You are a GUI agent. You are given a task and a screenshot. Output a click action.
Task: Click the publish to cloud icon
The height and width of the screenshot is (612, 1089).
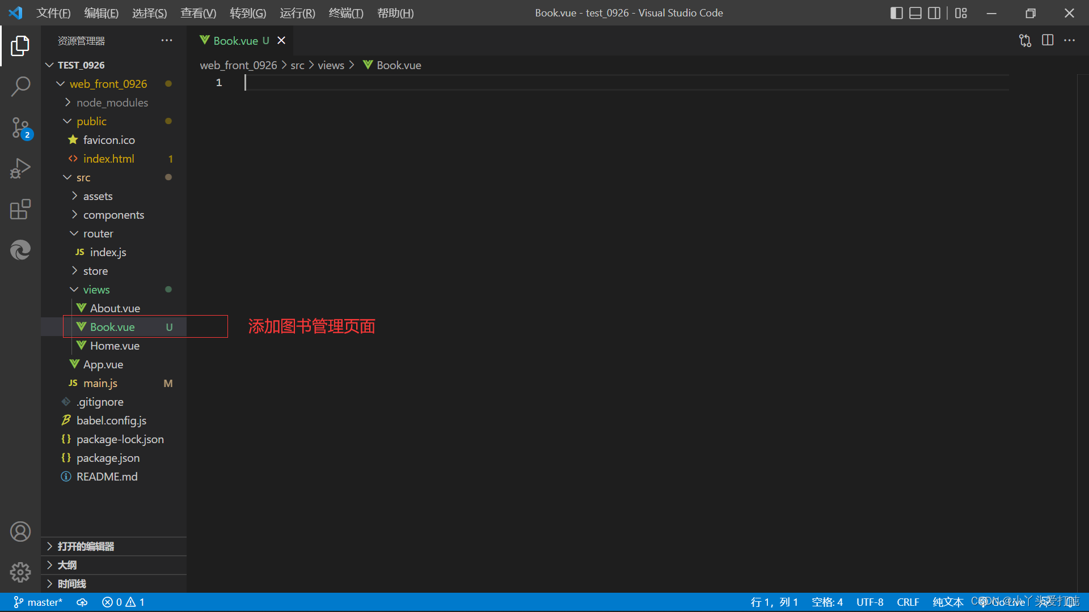[x=82, y=602]
